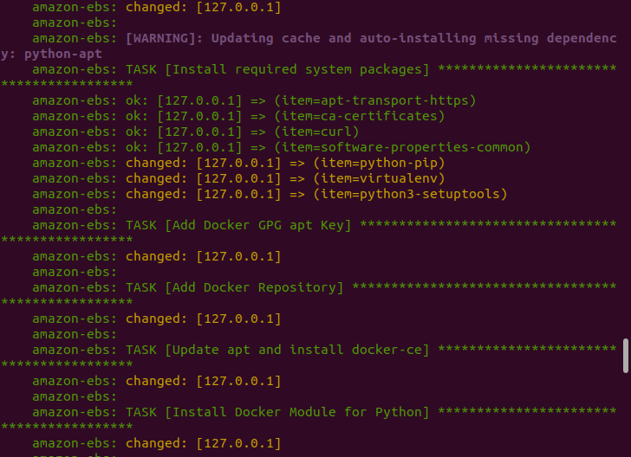Click the changed item=python-pip line
The height and width of the screenshot is (457, 631).
[262, 163]
